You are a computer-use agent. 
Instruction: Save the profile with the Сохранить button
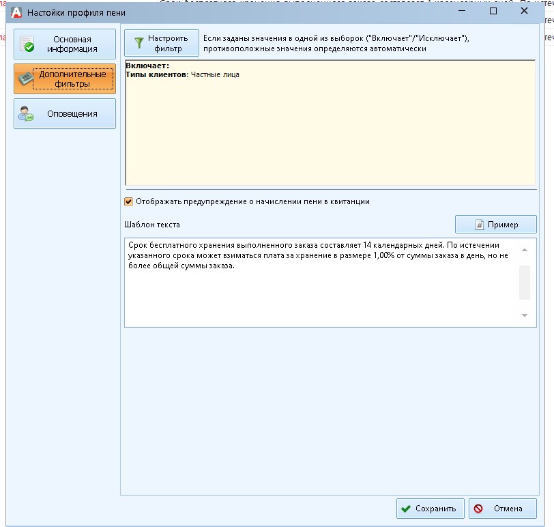[431, 509]
